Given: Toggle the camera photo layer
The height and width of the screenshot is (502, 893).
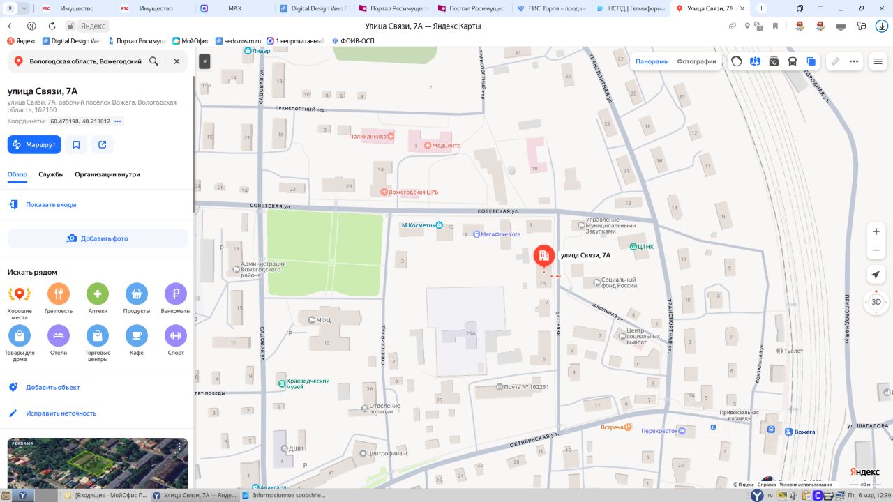Looking at the screenshot, I should tap(774, 61).
